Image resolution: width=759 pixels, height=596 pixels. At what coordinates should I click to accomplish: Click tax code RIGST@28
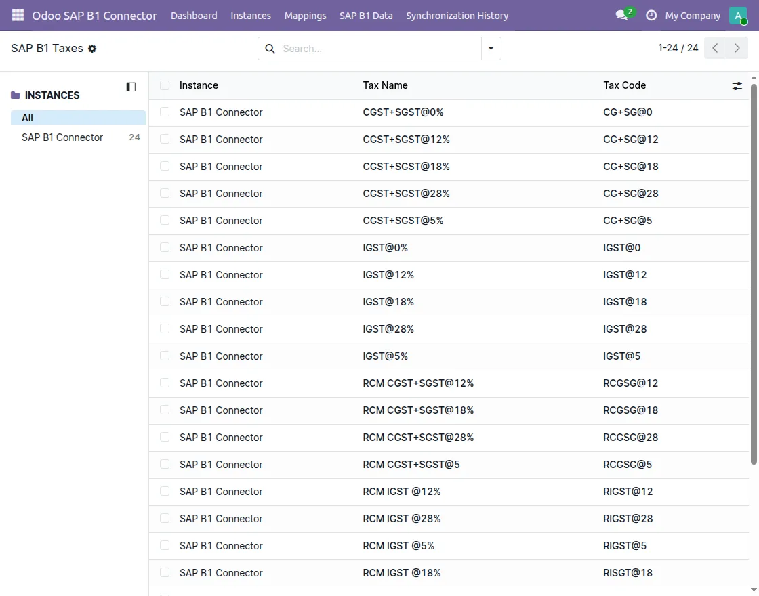(628, 519)
